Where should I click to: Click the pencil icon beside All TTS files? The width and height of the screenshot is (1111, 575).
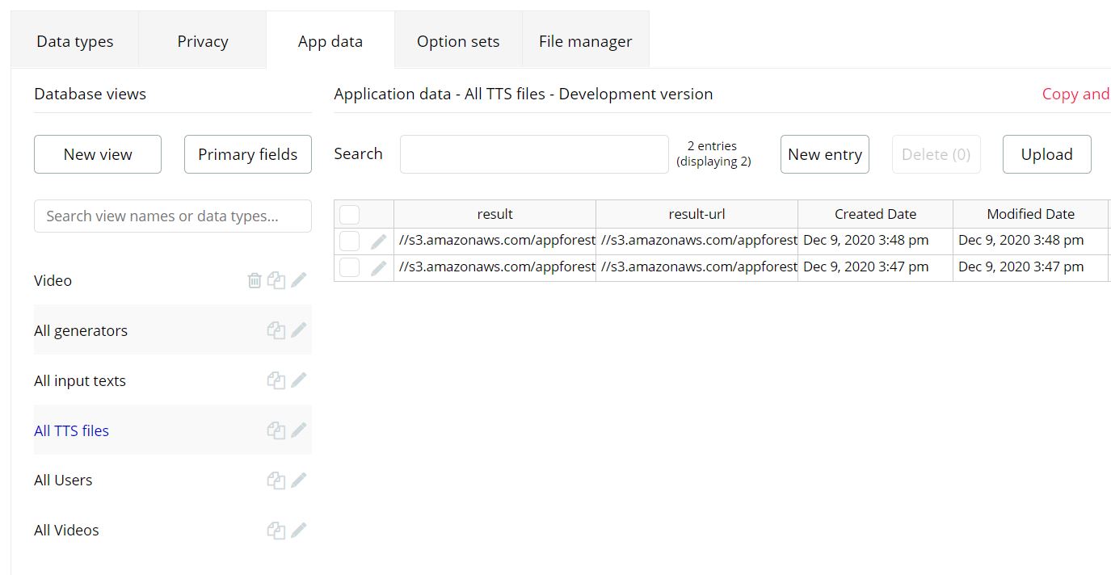click(x=299, y=430)
